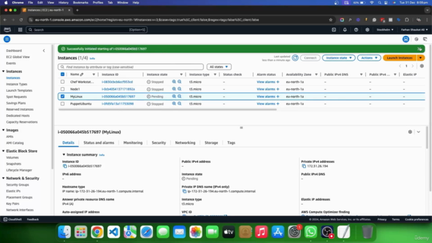The width and height of the screenshot is (432, 243).
Task: Open the Stockholm region selector
Action: pos(385,30)
